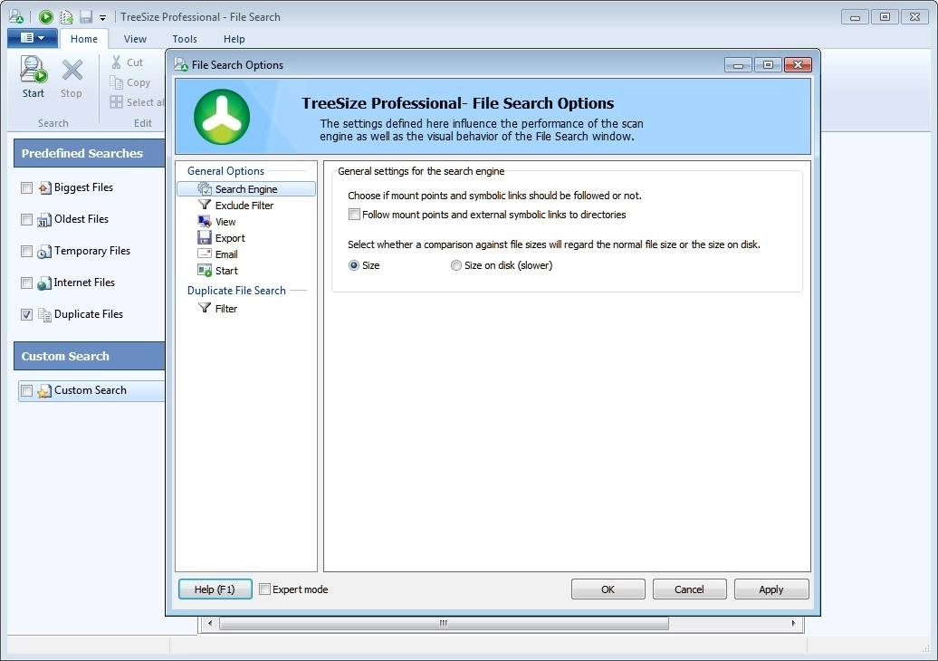Tick the Biggest Files checkbox
The width and height of the screenshot is (938, 661).
[26, 187]
